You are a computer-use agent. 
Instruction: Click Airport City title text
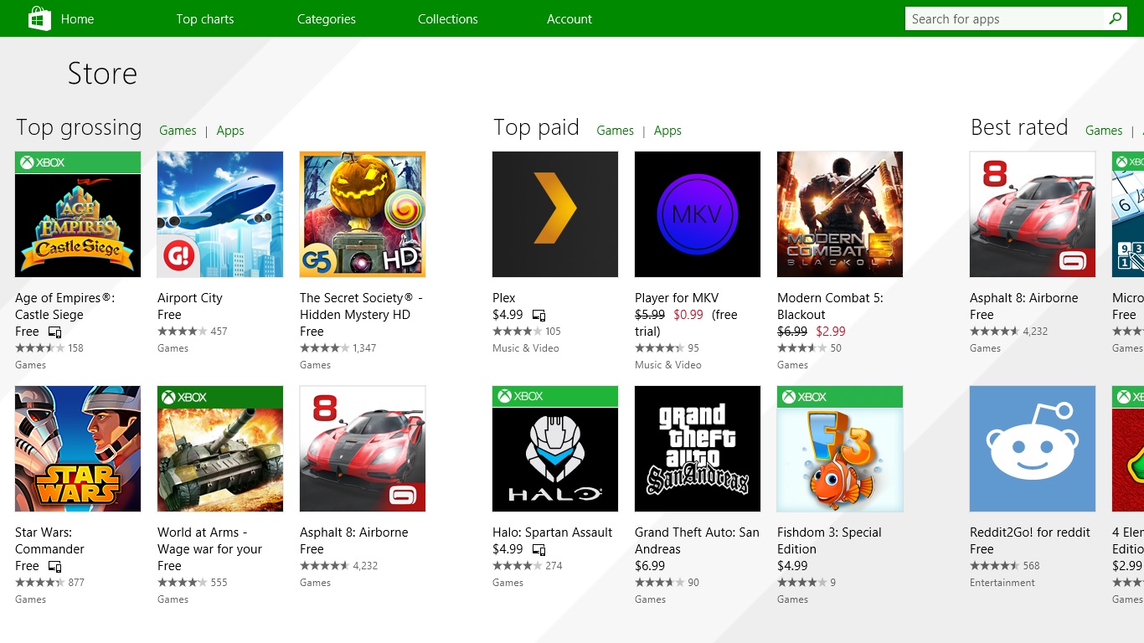coord(190,298)
